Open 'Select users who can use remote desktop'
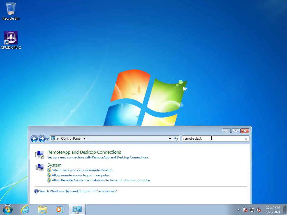287x215 pixels. [x=82, y=170]
